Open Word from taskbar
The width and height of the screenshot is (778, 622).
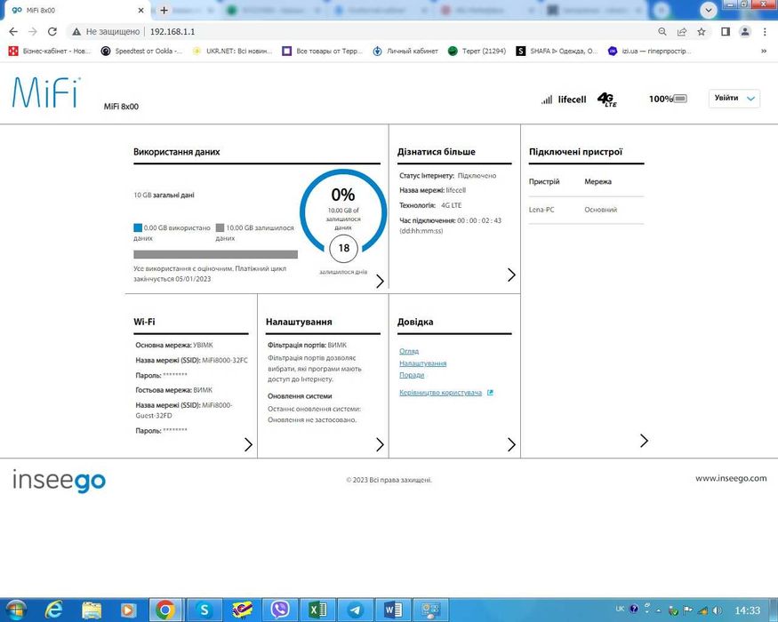click(x=393, y=610)
